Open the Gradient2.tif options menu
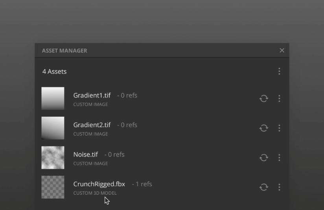The width and height of the screenshot is (324, 210). tap(279, 128)
